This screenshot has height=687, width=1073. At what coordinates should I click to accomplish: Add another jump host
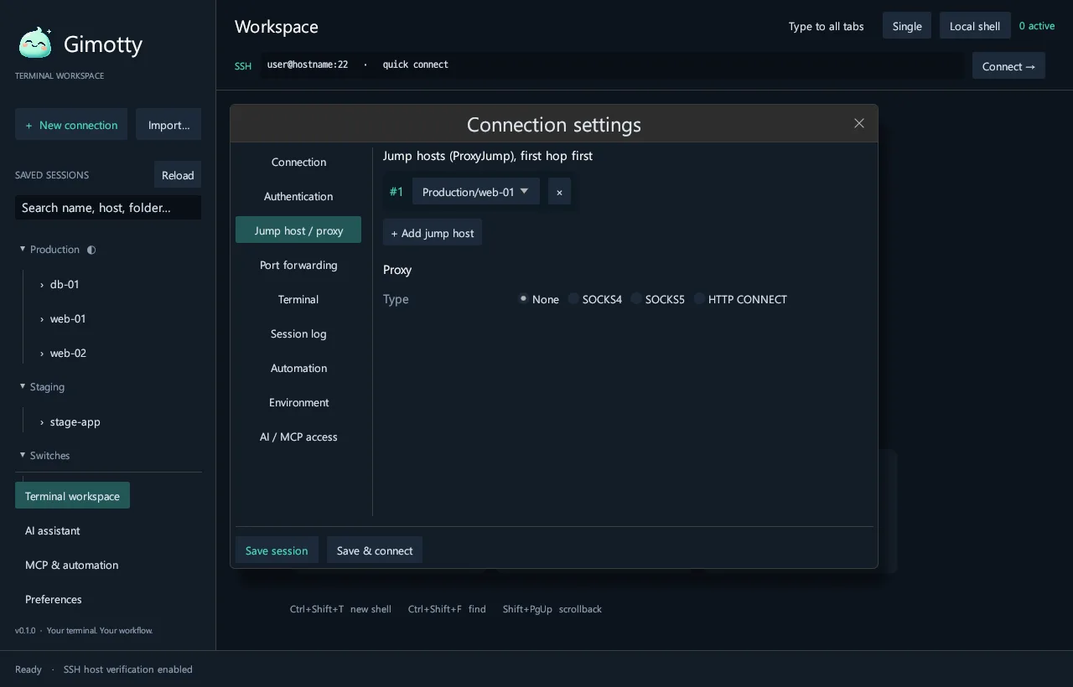(433, 233)
